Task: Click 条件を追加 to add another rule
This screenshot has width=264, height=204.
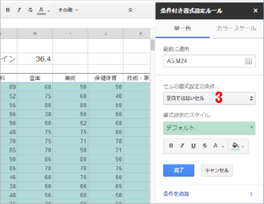Action: 177,194
